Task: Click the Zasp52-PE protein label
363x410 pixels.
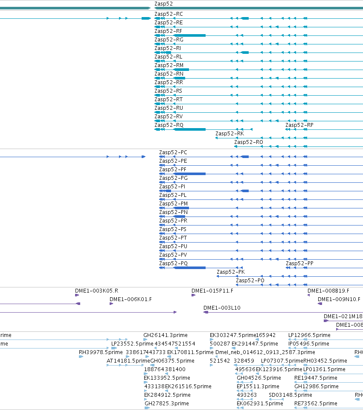Action: tap(173, 161)
